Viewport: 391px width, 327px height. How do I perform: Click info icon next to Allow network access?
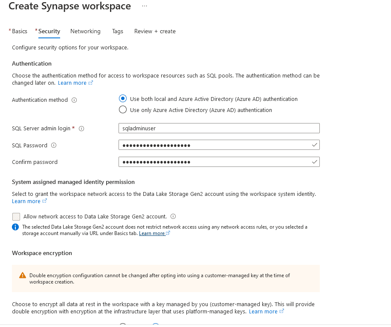pos(173,216)
